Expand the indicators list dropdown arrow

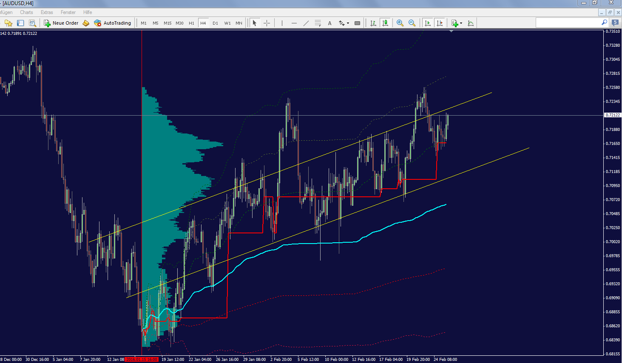click(x=461, y=23)
